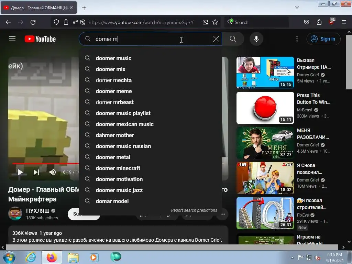Choose suggestion 'domer mrbeast'
Image resolution: width=352 pixels, height=264 pixels.
[151, 102]
